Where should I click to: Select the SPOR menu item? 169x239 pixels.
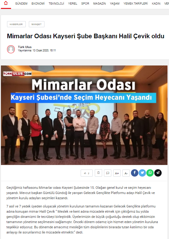tap(85, 3)
